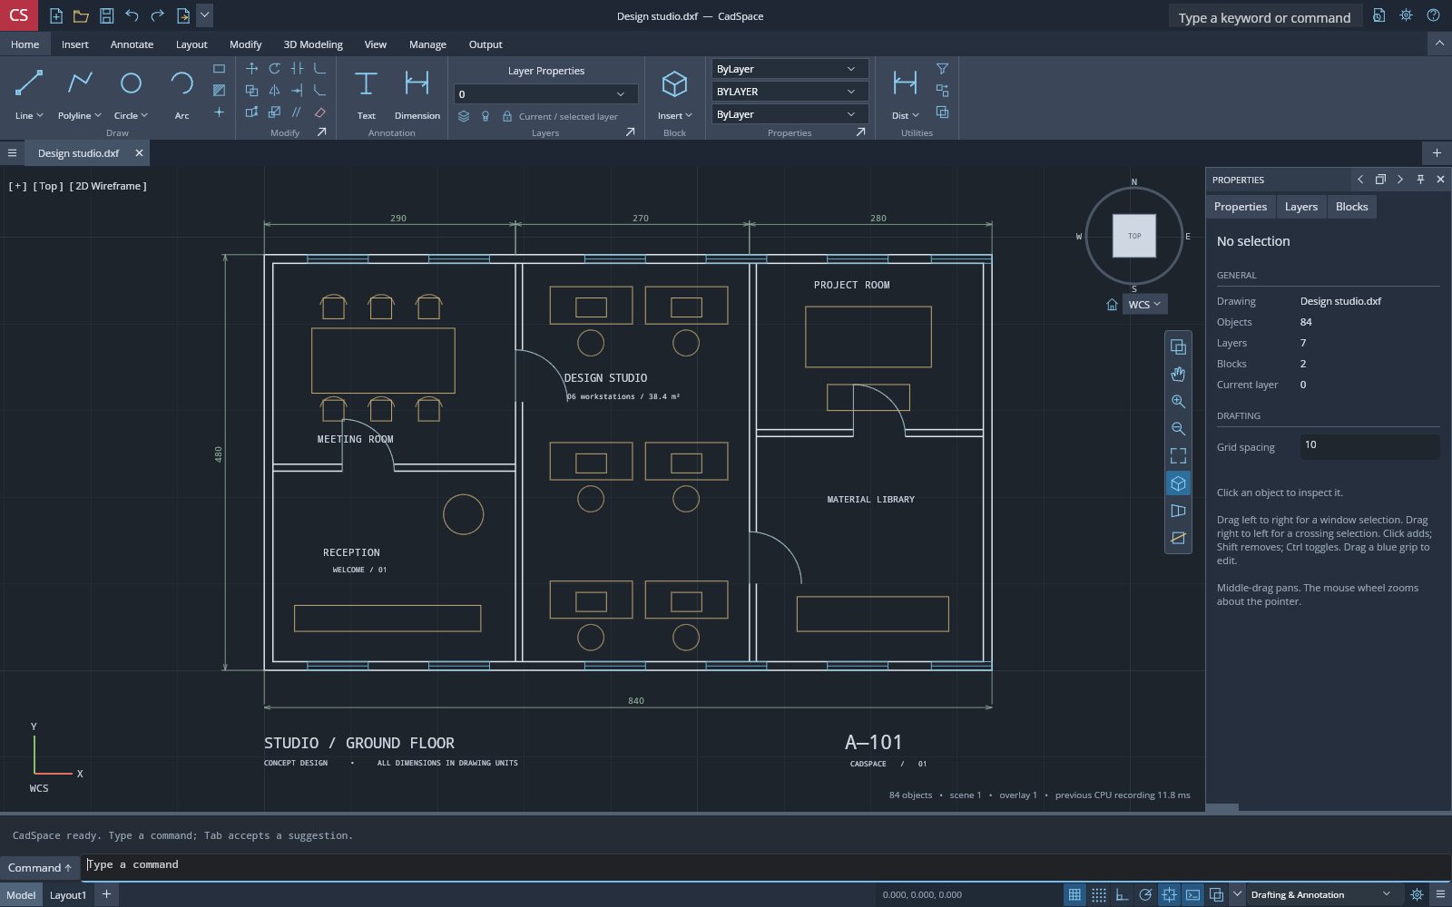This screenshot has width=1452, height=907.
Task: Open the first ByLayer color dropdown
Action: click(790, 69)
